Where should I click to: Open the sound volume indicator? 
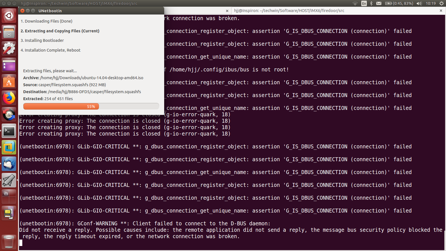[x=419, y=3]
